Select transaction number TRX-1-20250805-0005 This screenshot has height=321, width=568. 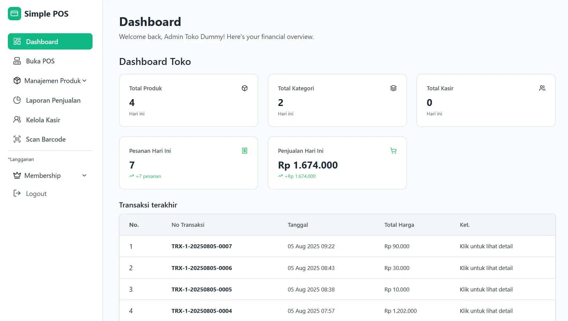pos(202,289)
